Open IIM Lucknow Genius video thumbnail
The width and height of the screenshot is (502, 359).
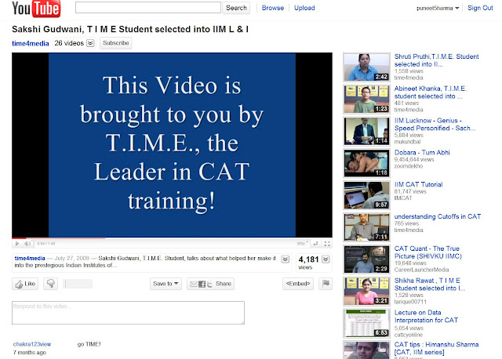[x=366, y=131]
